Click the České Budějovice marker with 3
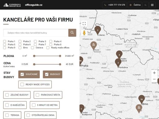 pyautogui.click(x=81, y=109)
